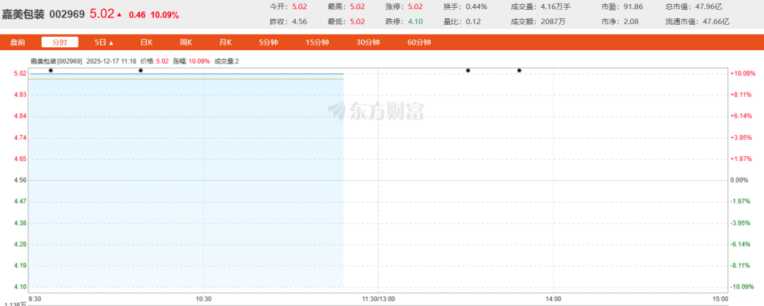The width and height of the screenshot is (764, 306).
Task: Click the header change percent 10.09%
Action: click(165, 15)
